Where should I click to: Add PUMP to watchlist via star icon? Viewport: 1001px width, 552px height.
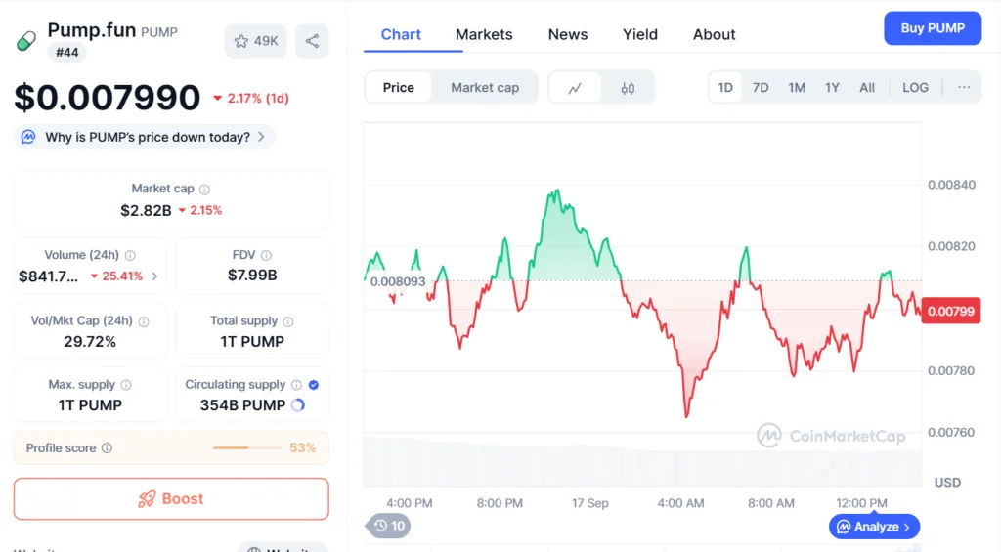(x=241, y=41)
